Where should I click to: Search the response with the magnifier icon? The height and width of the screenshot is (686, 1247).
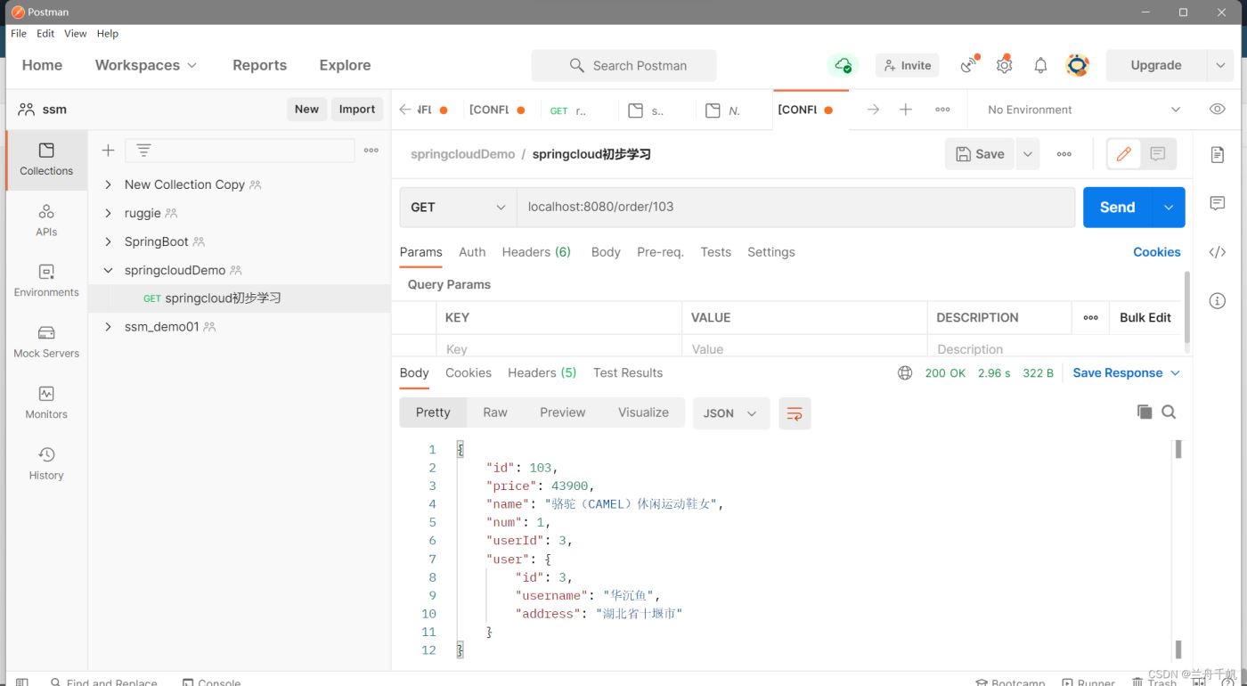[x=1170, y=412]
